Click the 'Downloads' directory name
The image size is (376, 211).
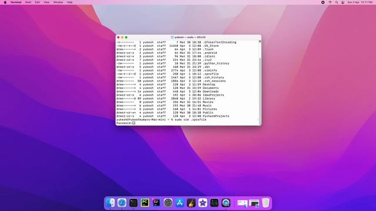click(x=211, y=91)
